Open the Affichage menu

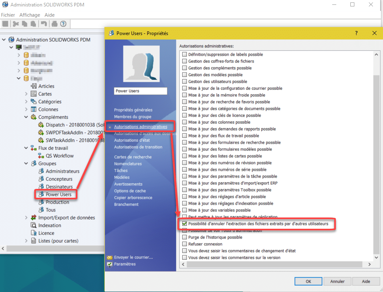[x=29, y=15]
